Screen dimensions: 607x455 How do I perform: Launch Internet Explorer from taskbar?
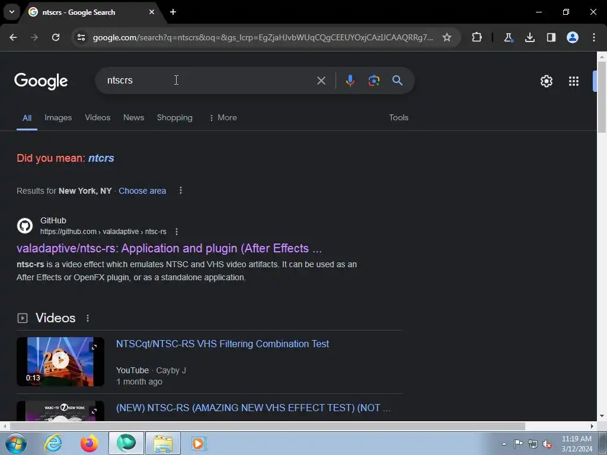pyautogui.click(x=53, y=443)
